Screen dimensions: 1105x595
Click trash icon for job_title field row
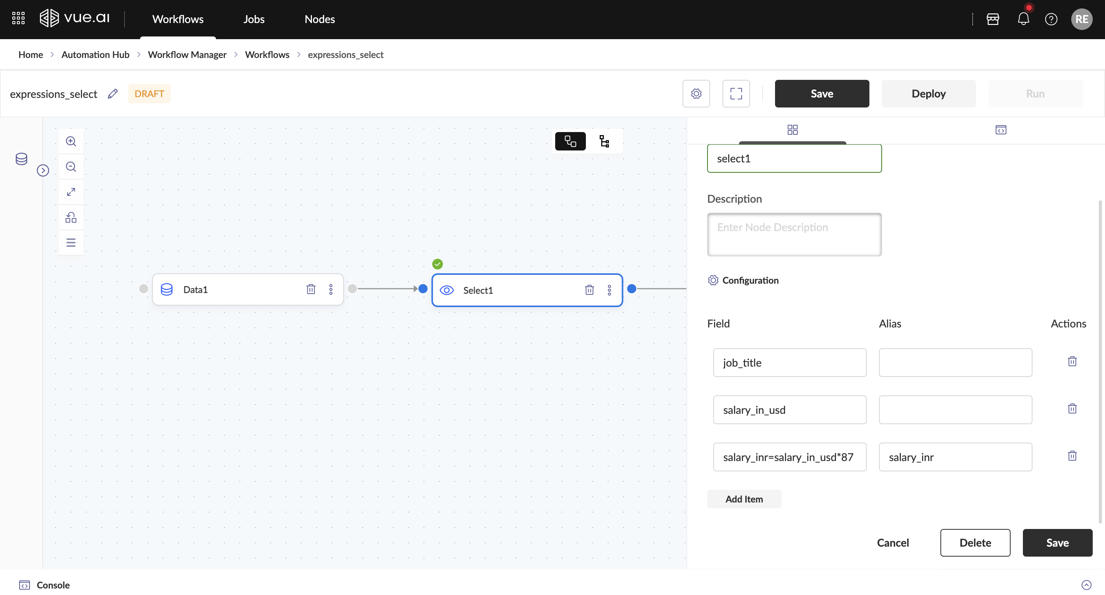tap(1072, 362)
